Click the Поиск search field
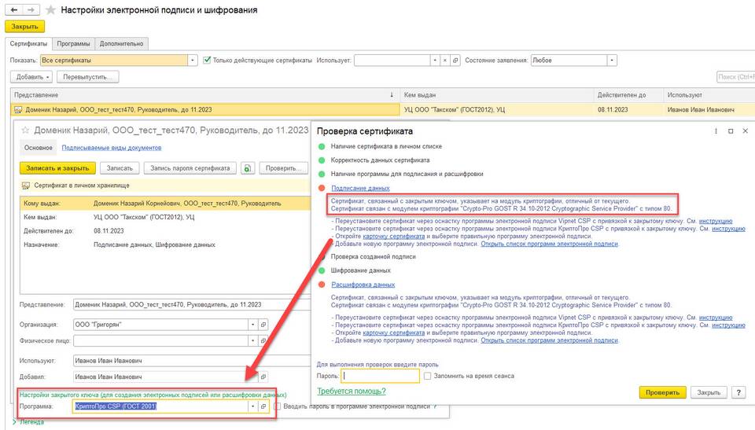This screenshot has height=430, width=755. (735, 76)
